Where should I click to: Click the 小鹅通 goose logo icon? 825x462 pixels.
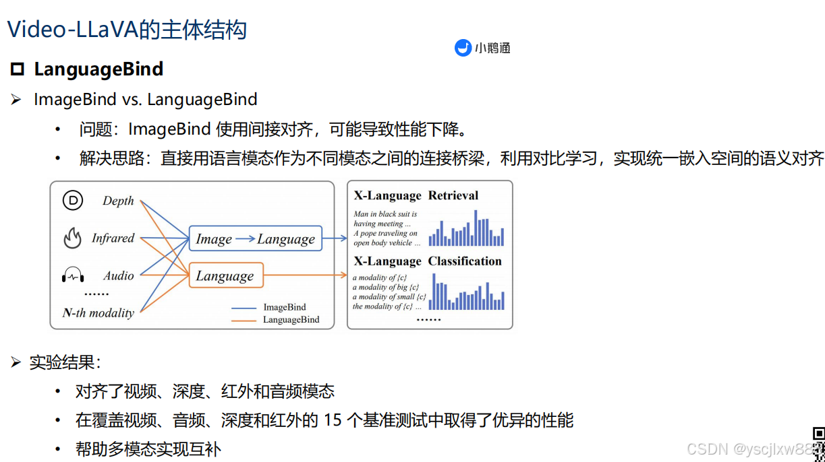pos(462,47)
